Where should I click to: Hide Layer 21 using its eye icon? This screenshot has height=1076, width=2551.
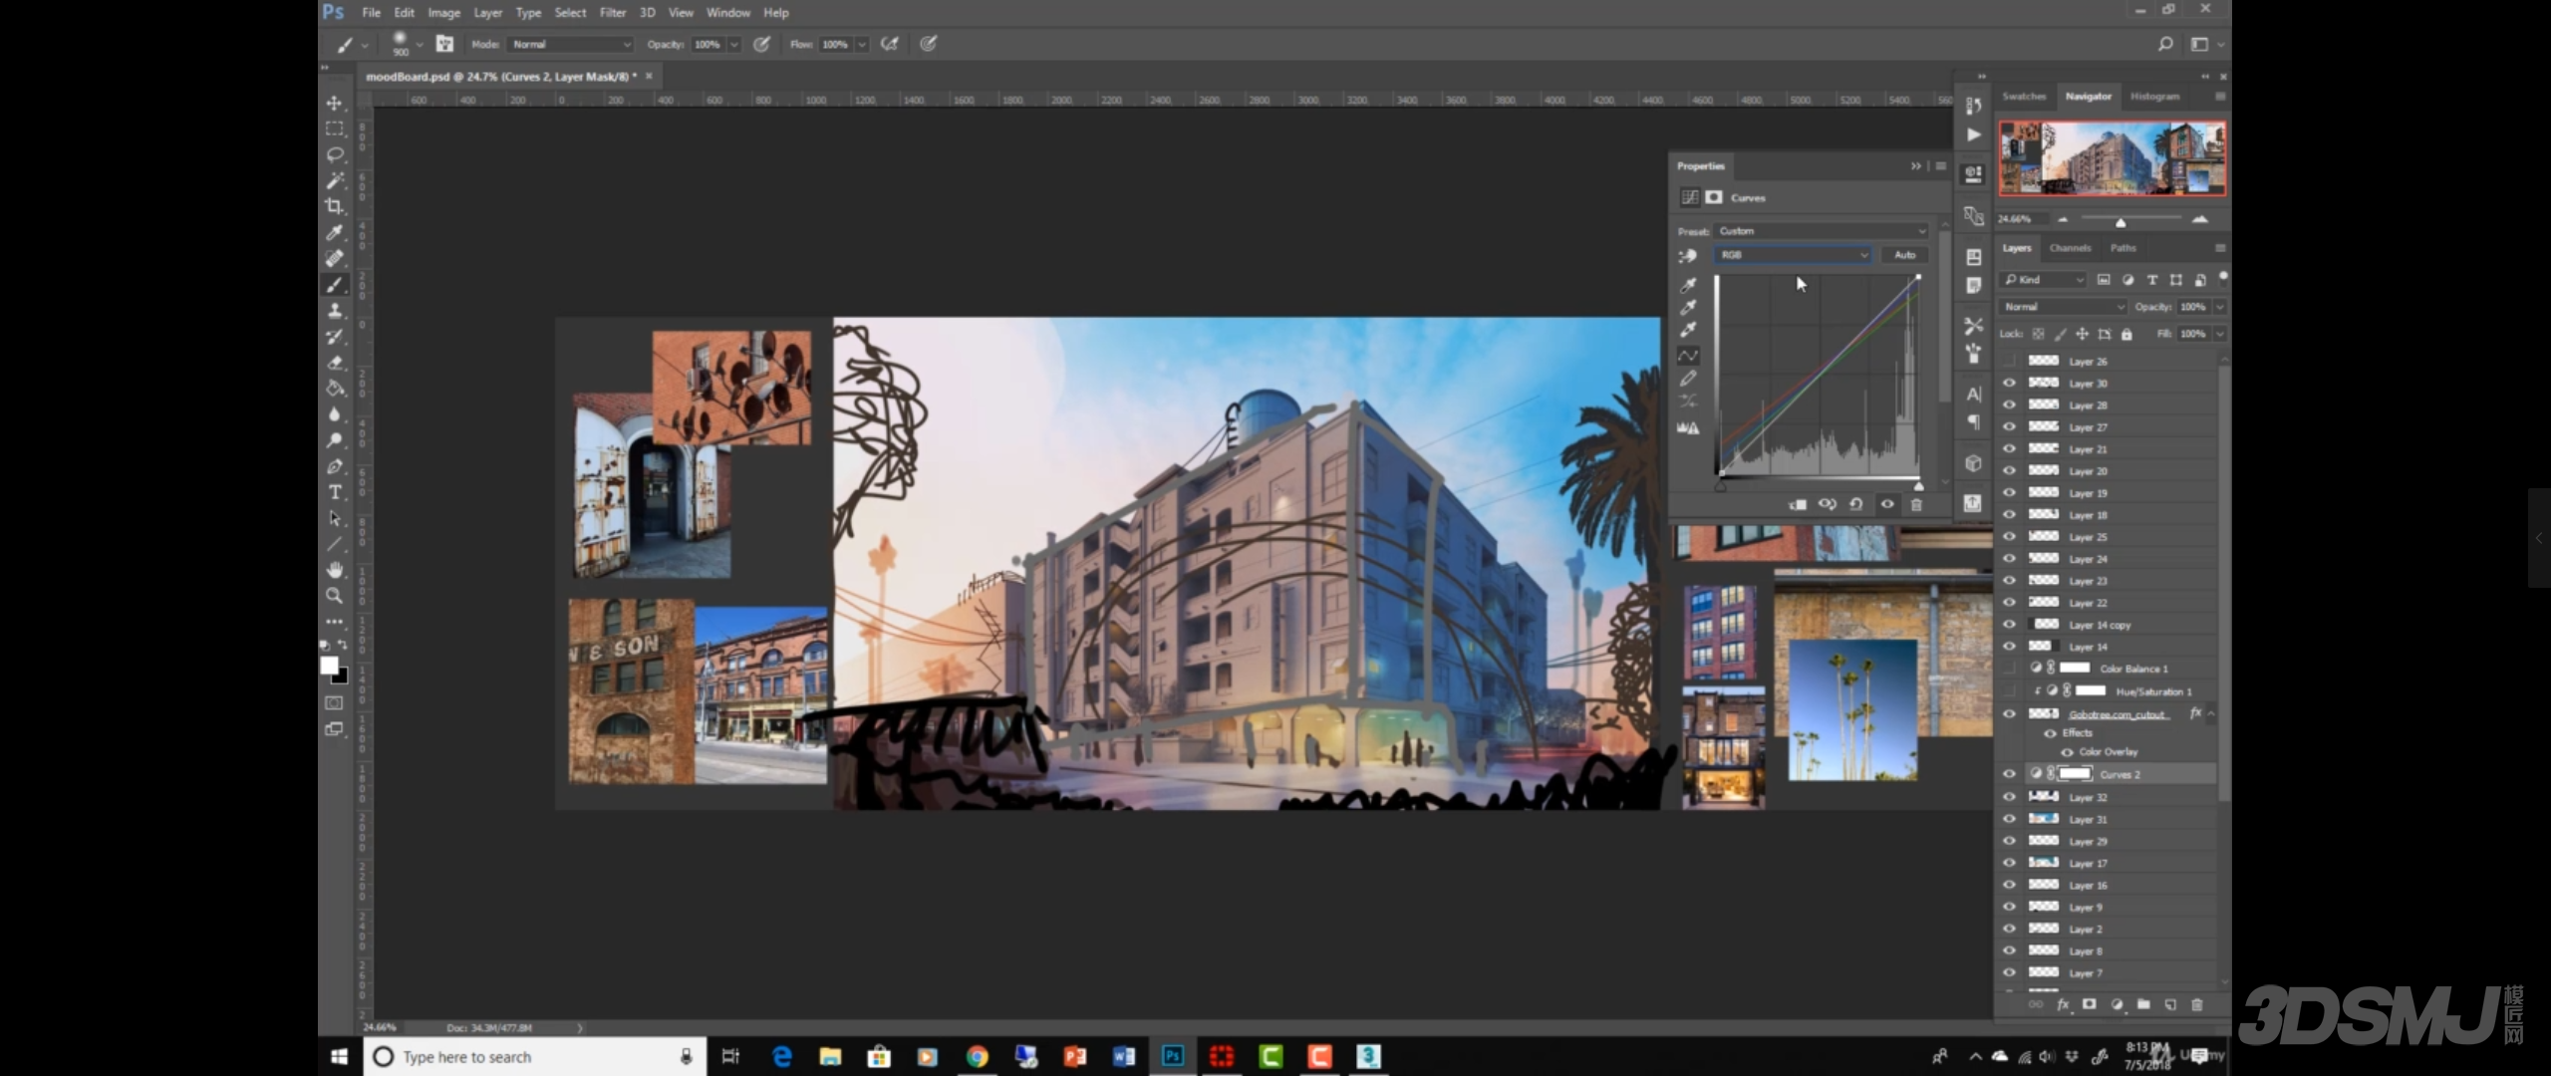(2009, 449)
